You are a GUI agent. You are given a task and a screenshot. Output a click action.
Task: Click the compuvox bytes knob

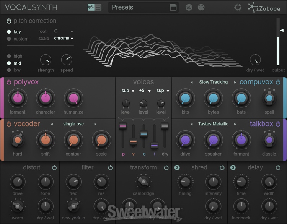point(213,98)
